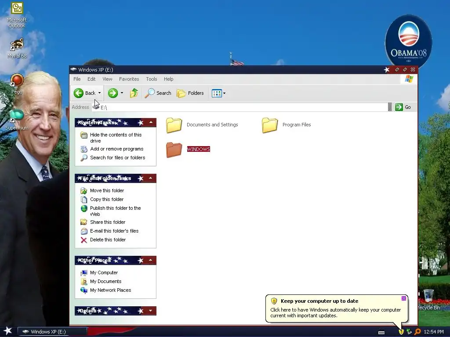450x337 pixels.
Task: Select the Program Files folder icon
Action: point(270,125)
